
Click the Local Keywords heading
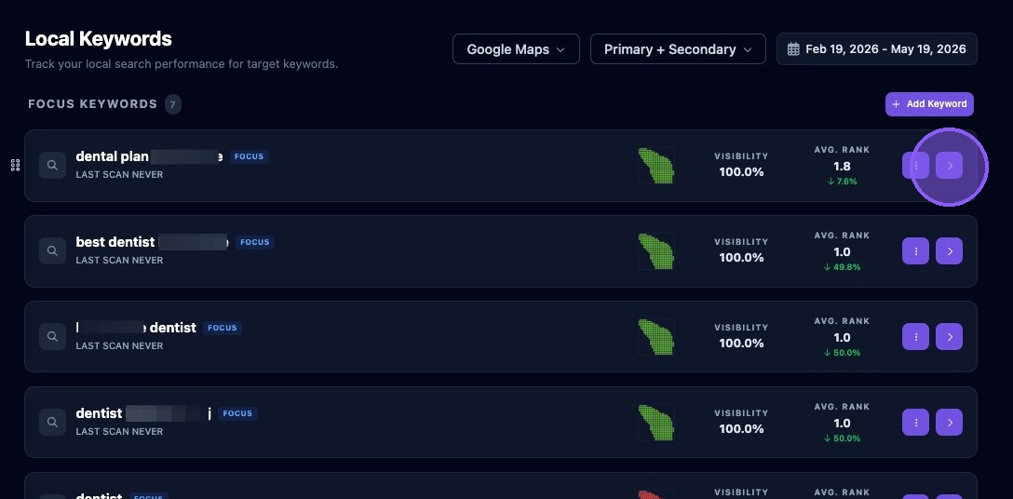point(98,39)
